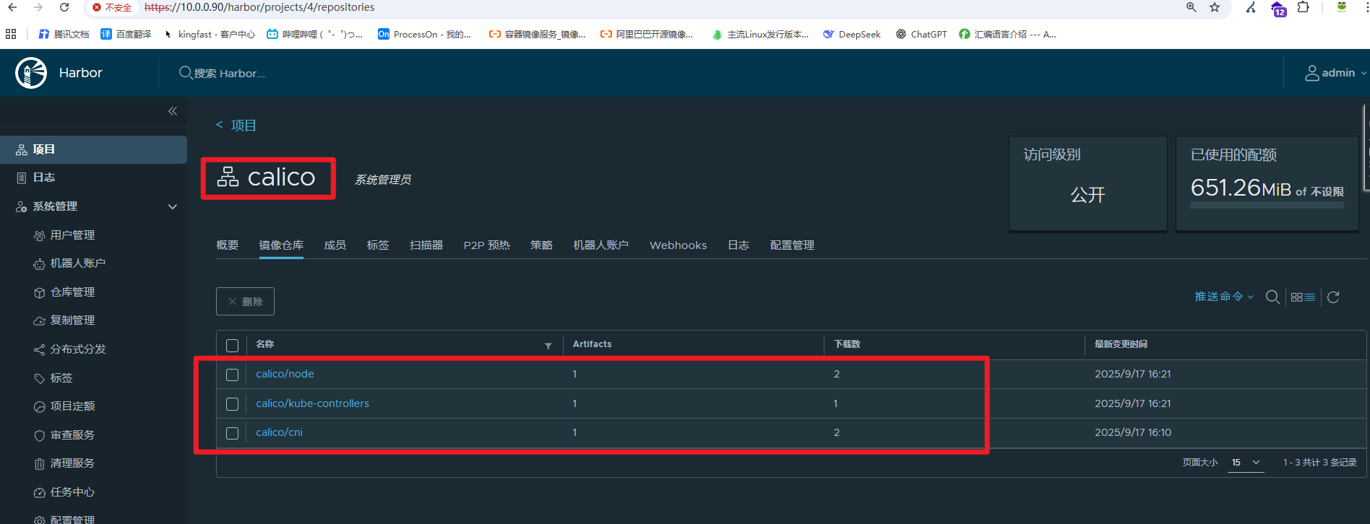Image resolution: width=1370 pixels, height=524 pixels.
Task: Check the calico/node row checkbox
Action: [x=232, y=375]
